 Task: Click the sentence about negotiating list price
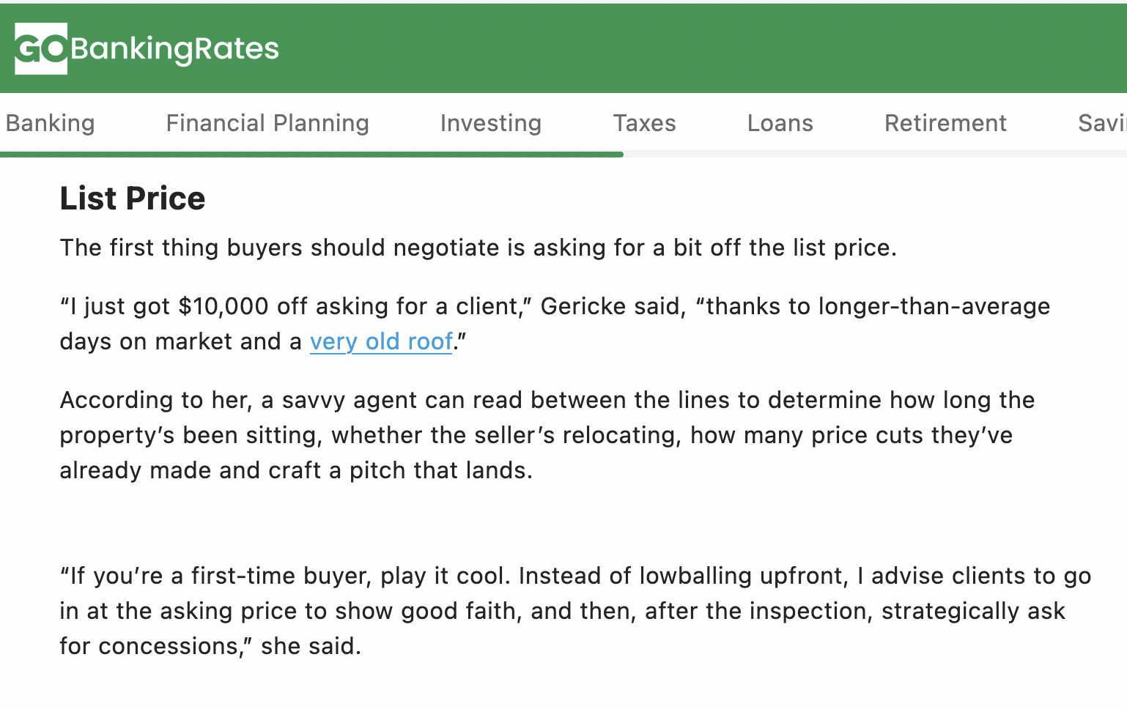[478, 248]
